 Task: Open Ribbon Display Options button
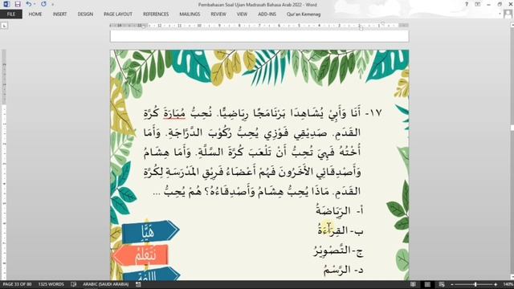(478, 4)
